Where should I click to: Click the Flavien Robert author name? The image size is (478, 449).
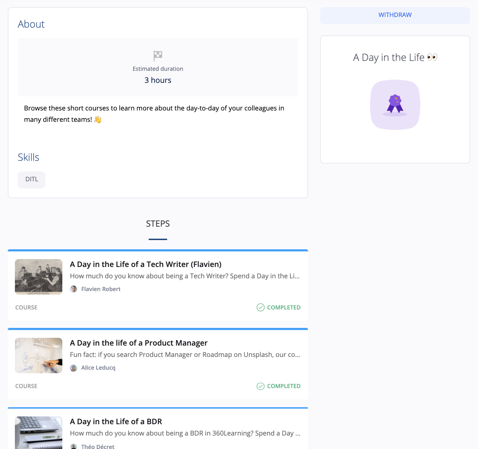(x=101, y=289)
